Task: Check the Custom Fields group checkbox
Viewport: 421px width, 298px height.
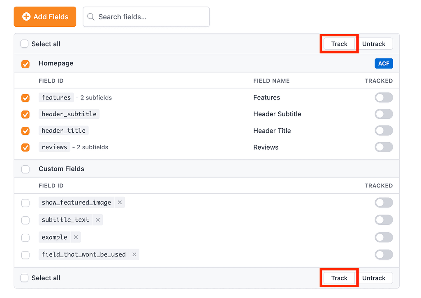Action: coord(25,169)
